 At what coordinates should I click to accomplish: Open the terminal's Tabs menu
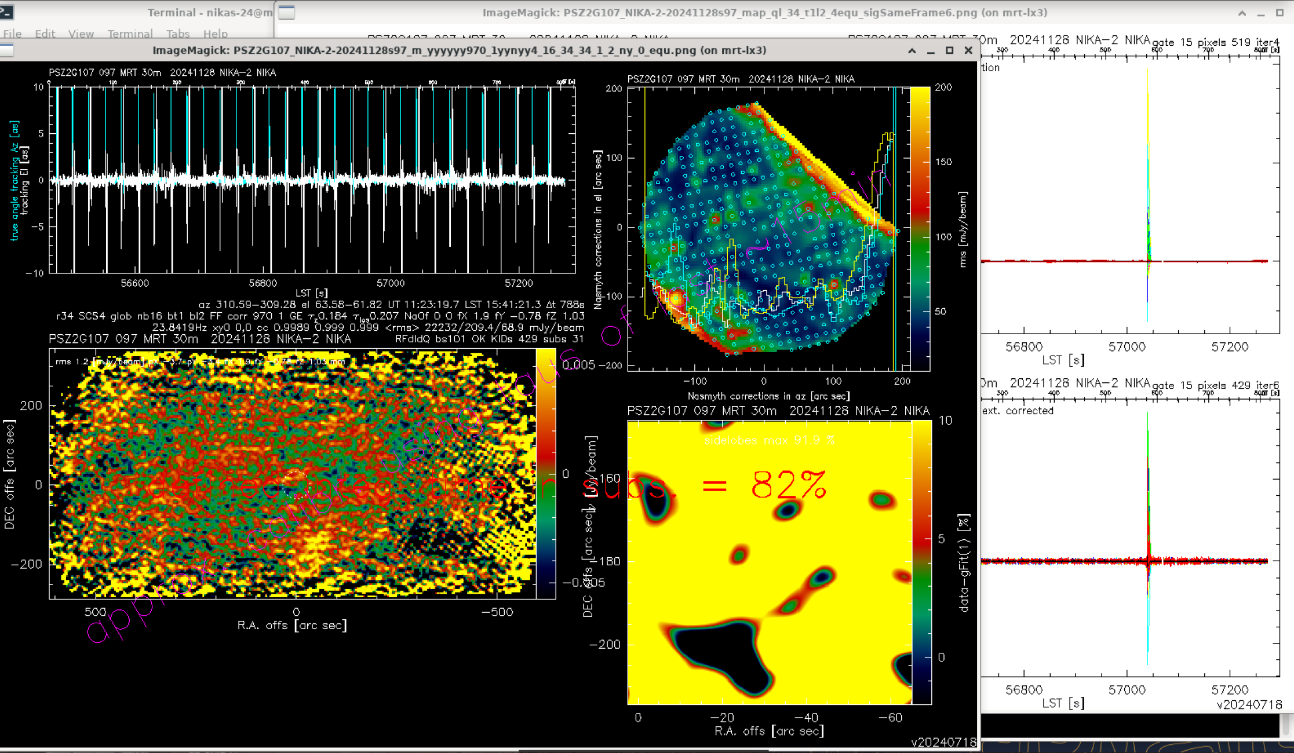(177, 34)
